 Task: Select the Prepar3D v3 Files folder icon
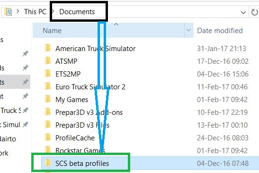48,125
